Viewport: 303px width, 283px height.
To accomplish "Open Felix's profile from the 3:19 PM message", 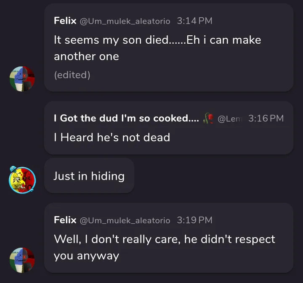I will tap(65, 220).
